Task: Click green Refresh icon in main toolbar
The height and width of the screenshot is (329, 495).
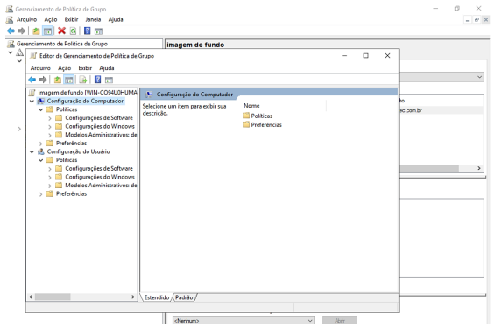Action: [x=73, y=31]
